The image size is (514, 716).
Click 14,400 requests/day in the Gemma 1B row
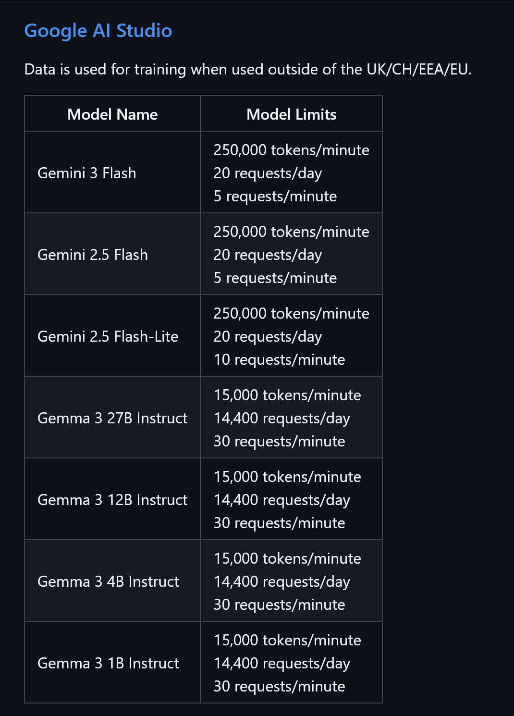click(x=281, y=663)
